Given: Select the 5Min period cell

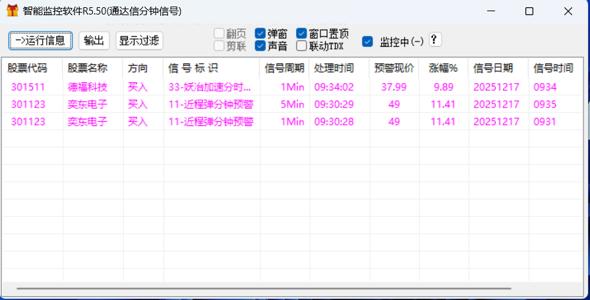Looking at the screenshot, I should click(293, 104).
